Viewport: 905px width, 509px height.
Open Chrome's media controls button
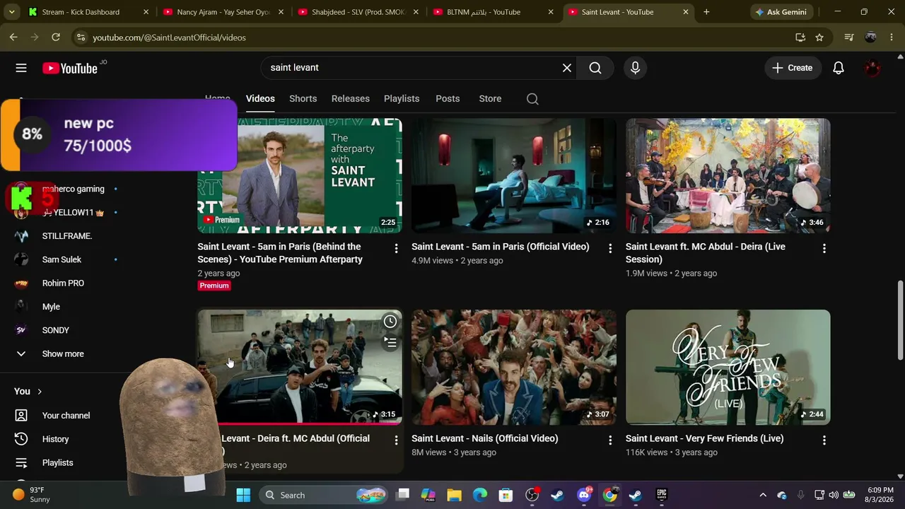tap(849, 37)
